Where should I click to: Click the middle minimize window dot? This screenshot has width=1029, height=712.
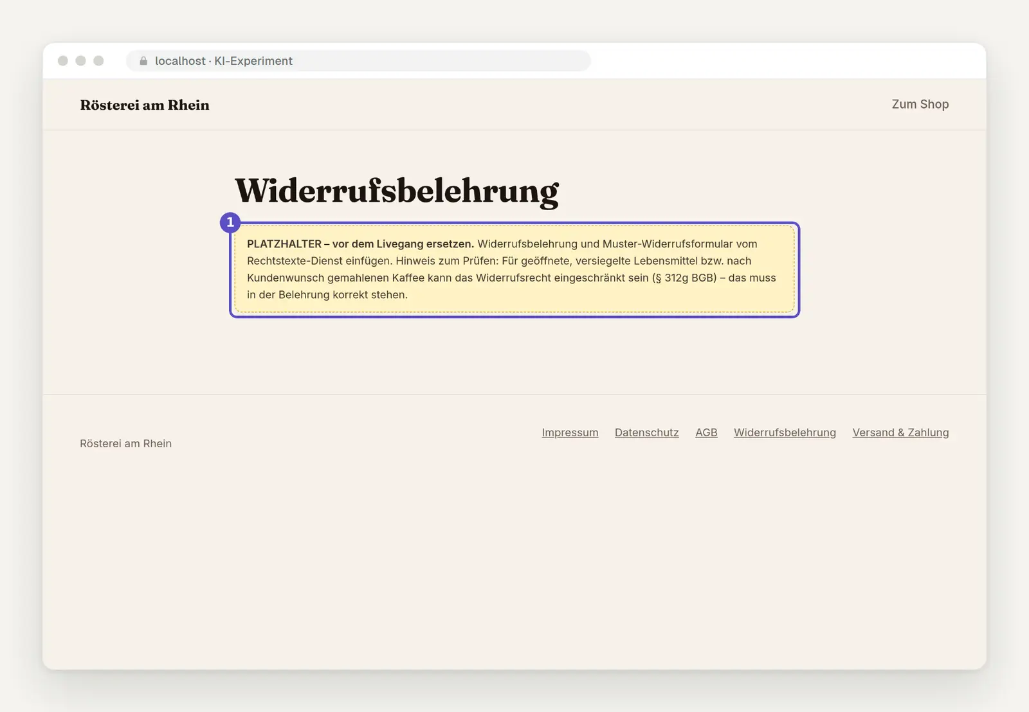[x=80, y=60]
